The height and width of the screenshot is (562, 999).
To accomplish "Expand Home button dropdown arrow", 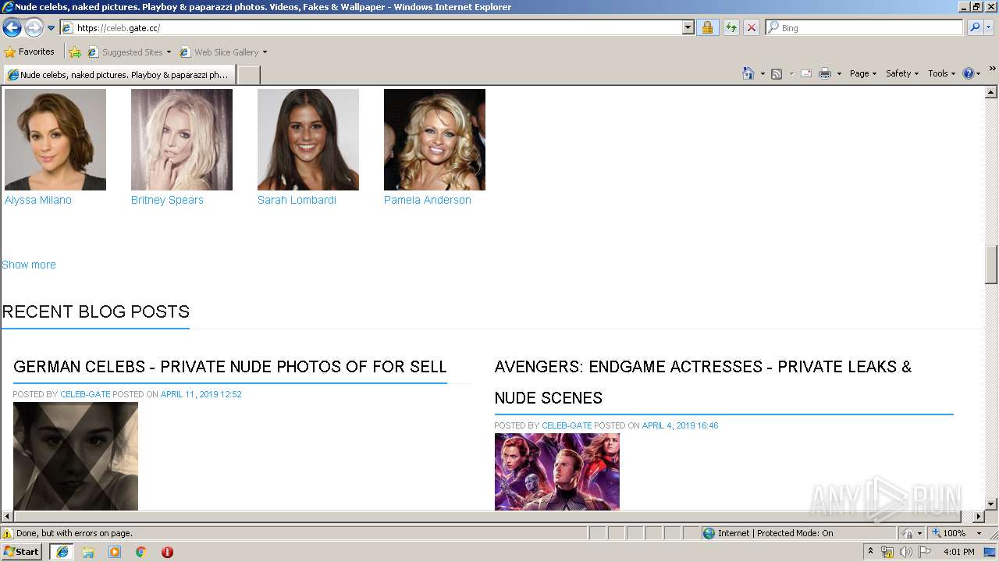I will [762, 73].
